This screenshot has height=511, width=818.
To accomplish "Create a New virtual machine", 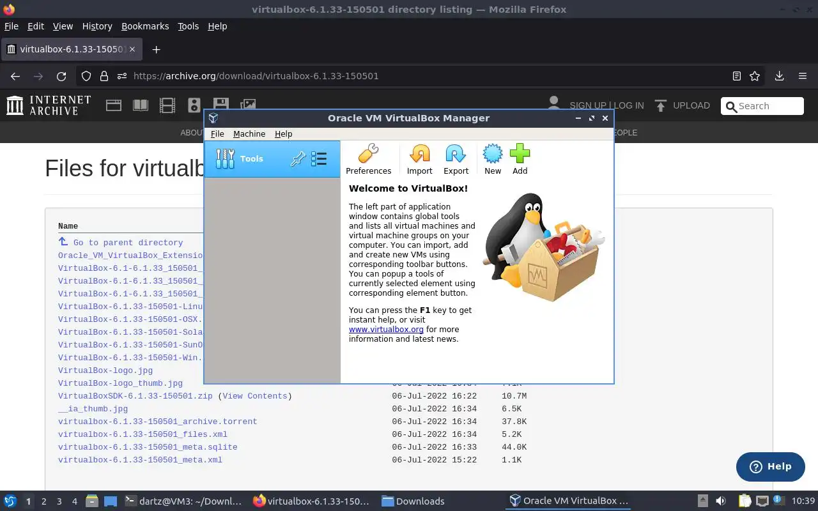I will click(493, 159).
